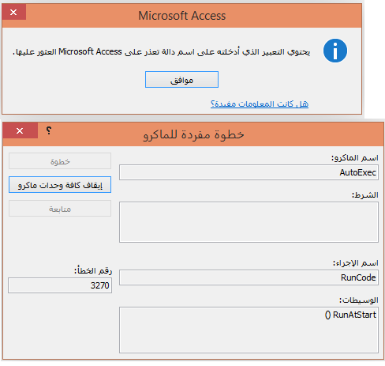Click the error message text in dialog
The width and height of the screenshot is (385, 366).
point(162,52)
